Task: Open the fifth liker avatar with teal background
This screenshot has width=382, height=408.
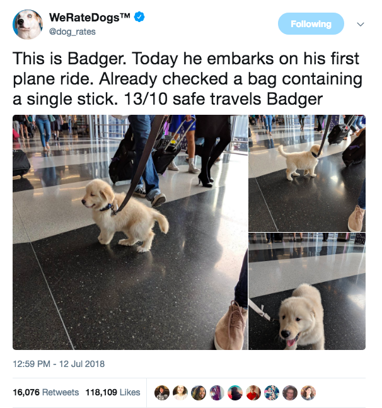Action: coord(235,393)
